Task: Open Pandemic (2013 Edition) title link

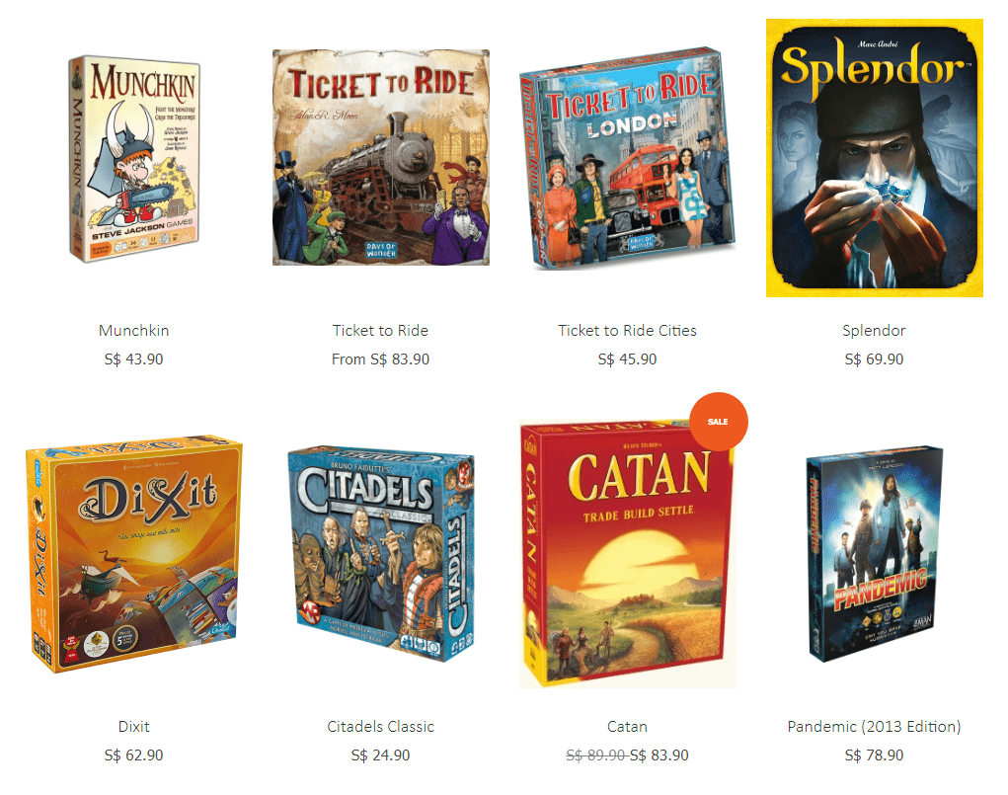Action: [x=875, y=727]
